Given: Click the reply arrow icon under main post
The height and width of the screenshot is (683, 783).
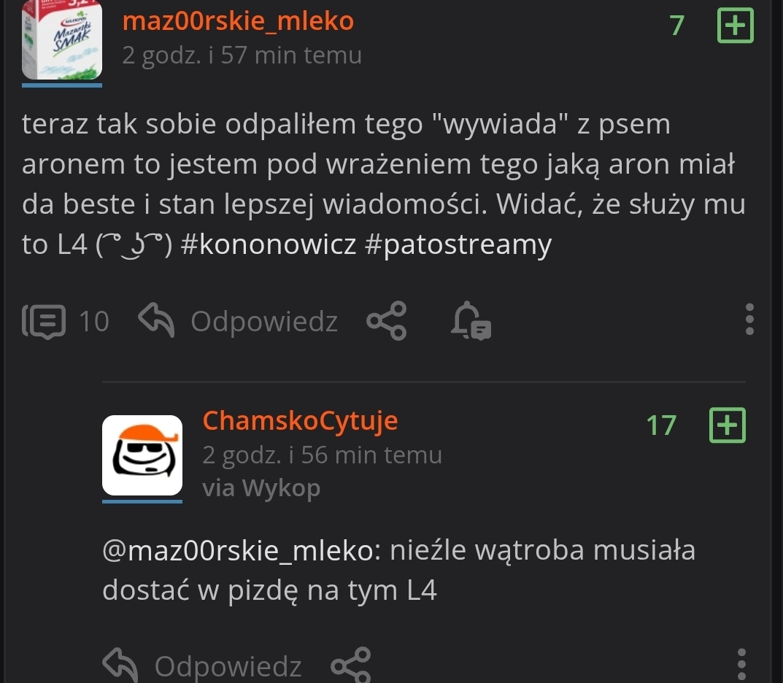Looking at the screenshot, I should (156, 320).
